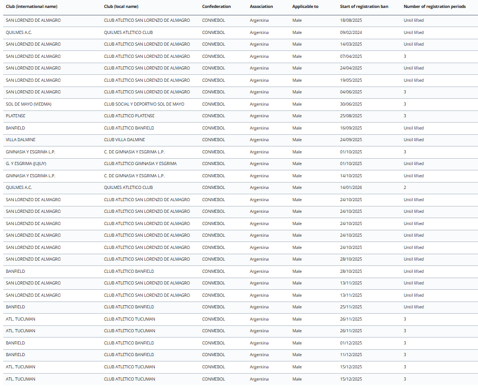The height and width of the screenshot is (388, 478).
Task: Select the 'Applicable to' column header
Action: click(x=305, y=6)
